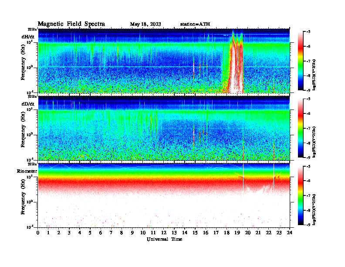Viewport: 345px width, 267px height.
Task: Click the hour 12 tick label
Action: coord(164,233)
